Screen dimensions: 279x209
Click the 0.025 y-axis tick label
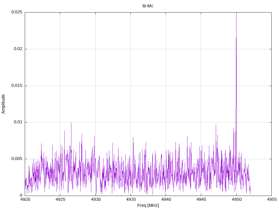pyautogui.click(x=17, y=12)
